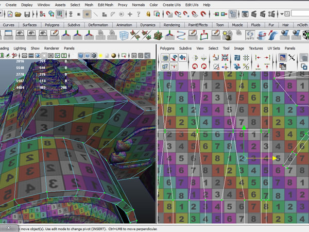The image size is (309, 232).
Task: Open the Create UVs menu
Action: [171, 5]
